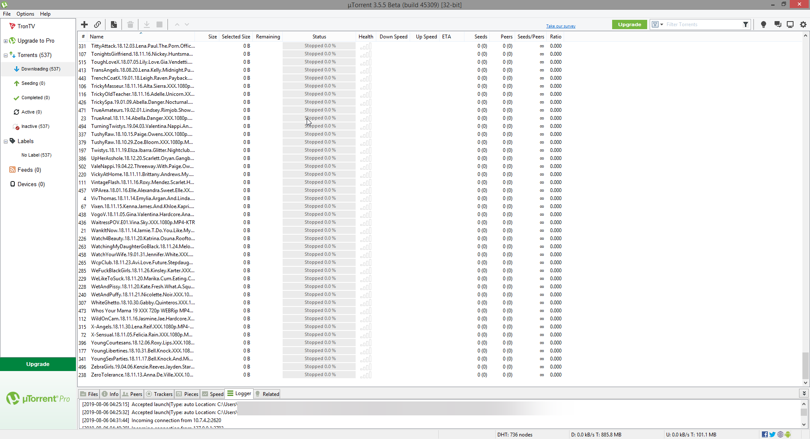Collapse the Torrents (537) tree node
The width and height of the screenshot is (810, 439).
click(5, 55)
